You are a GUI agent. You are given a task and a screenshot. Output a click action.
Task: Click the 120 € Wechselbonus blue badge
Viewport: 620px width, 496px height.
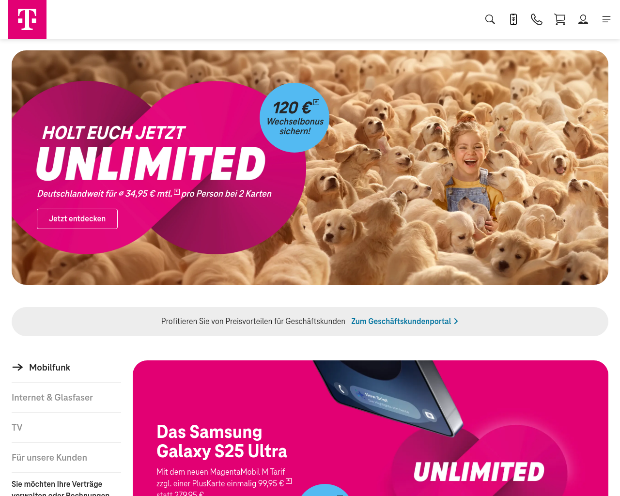click(x=294, y=118)
